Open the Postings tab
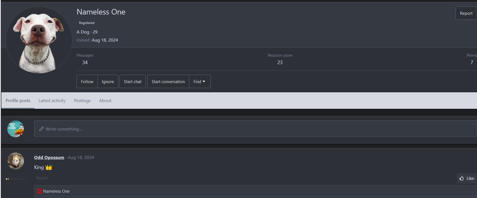This screenshot has width=477, height=198. [82, 101]
